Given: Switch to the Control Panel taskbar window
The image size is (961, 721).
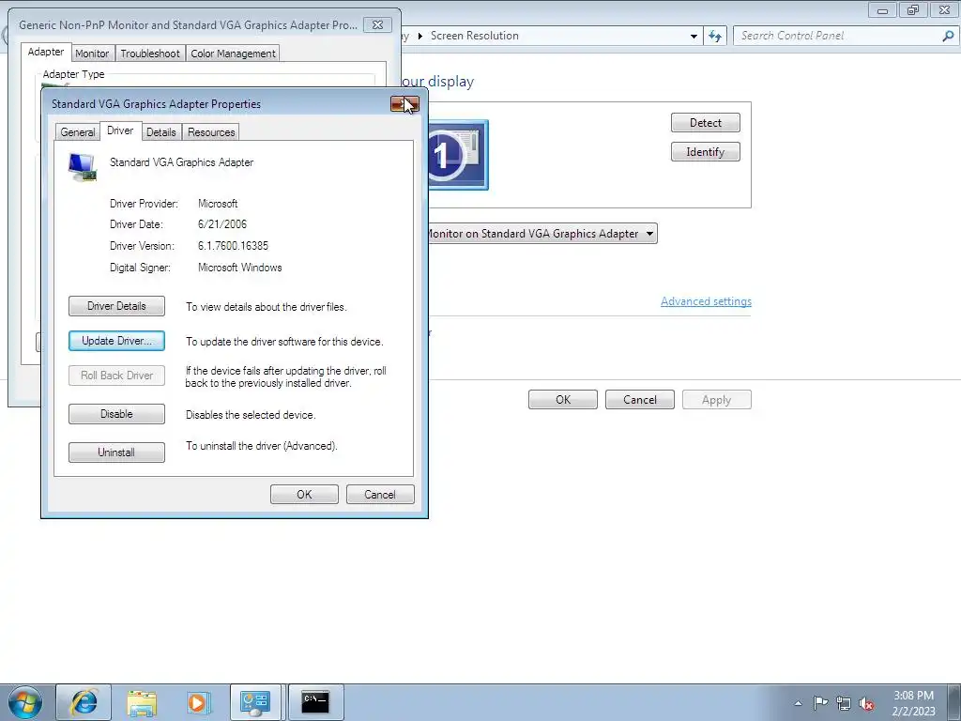Looking at the screenshot, I should 255,702.
